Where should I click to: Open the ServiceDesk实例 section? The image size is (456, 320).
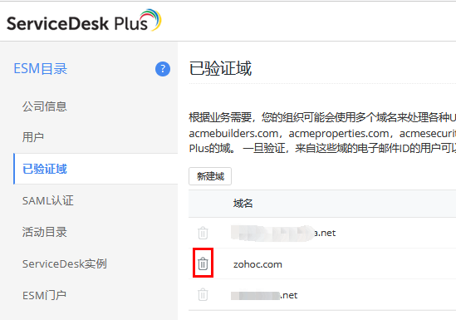(x=65, y=263)
